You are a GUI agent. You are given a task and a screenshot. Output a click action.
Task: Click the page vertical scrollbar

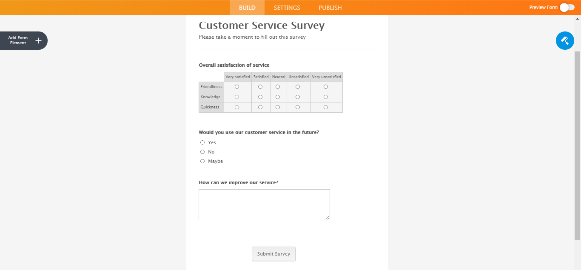point(577,145)
